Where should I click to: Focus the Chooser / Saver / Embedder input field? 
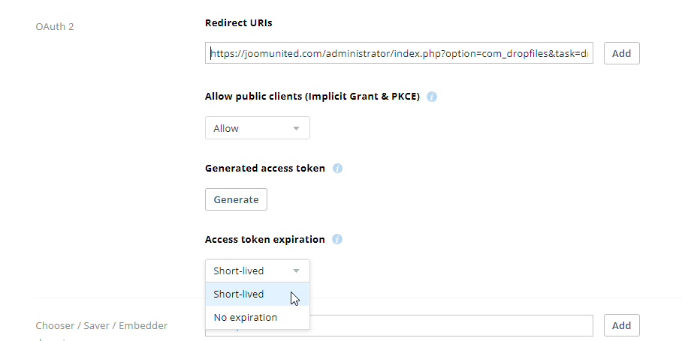click(451, 325)
